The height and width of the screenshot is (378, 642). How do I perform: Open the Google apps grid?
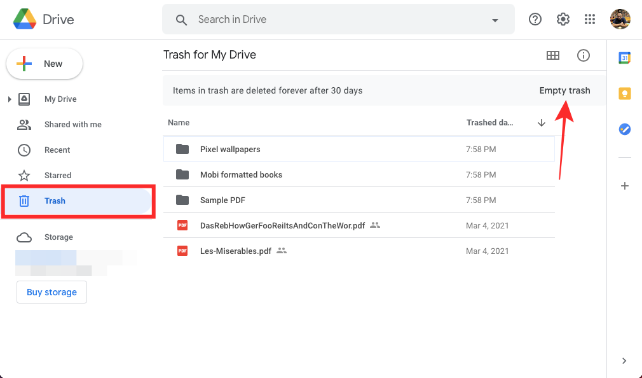[x=590, y=19]
